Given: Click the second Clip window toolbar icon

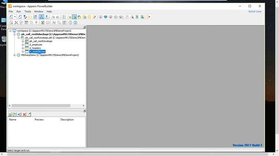Looking at the screenshot, I should [x=14, y=114].
